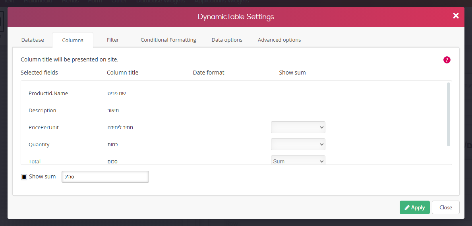This screenshot has width=472, height=226.
Task: Select the ProductId.Name field row
Action: (48, 94)
